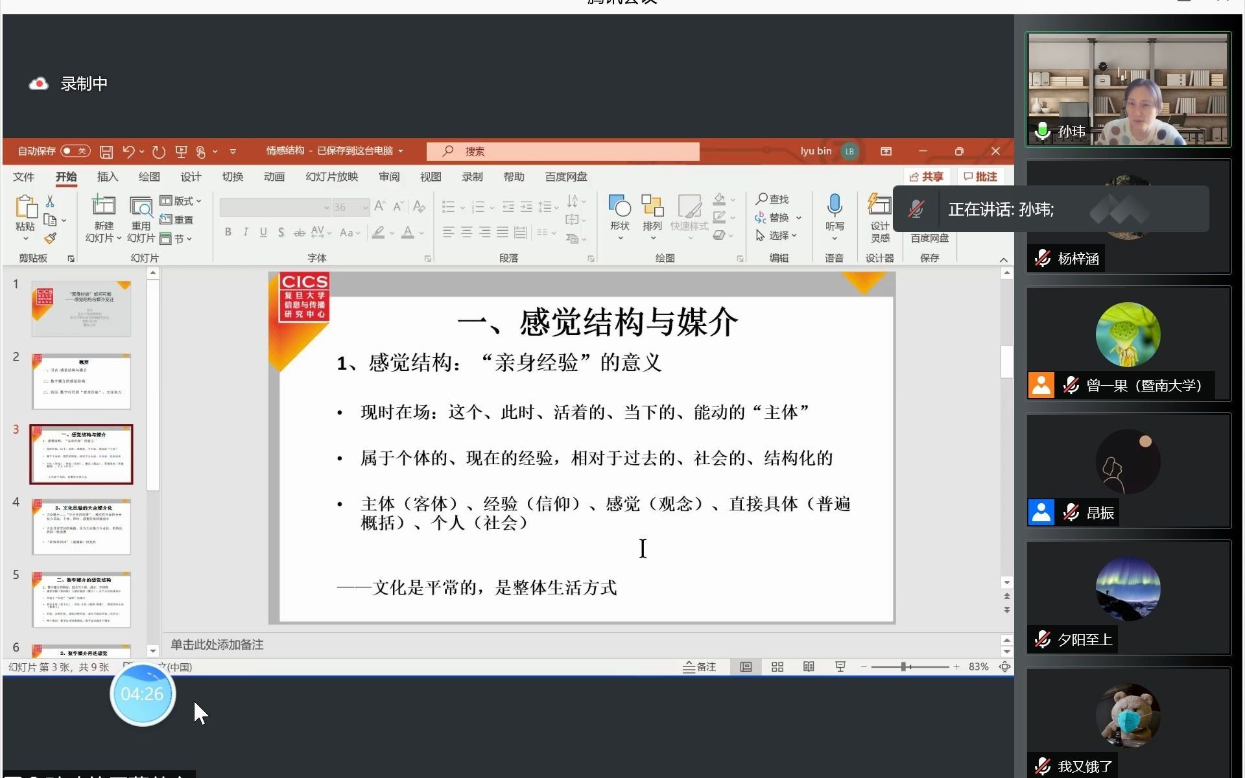This screenshot has height=778, width=1245.
Task: Click the Find magnifier button
Action: [772, 199]
